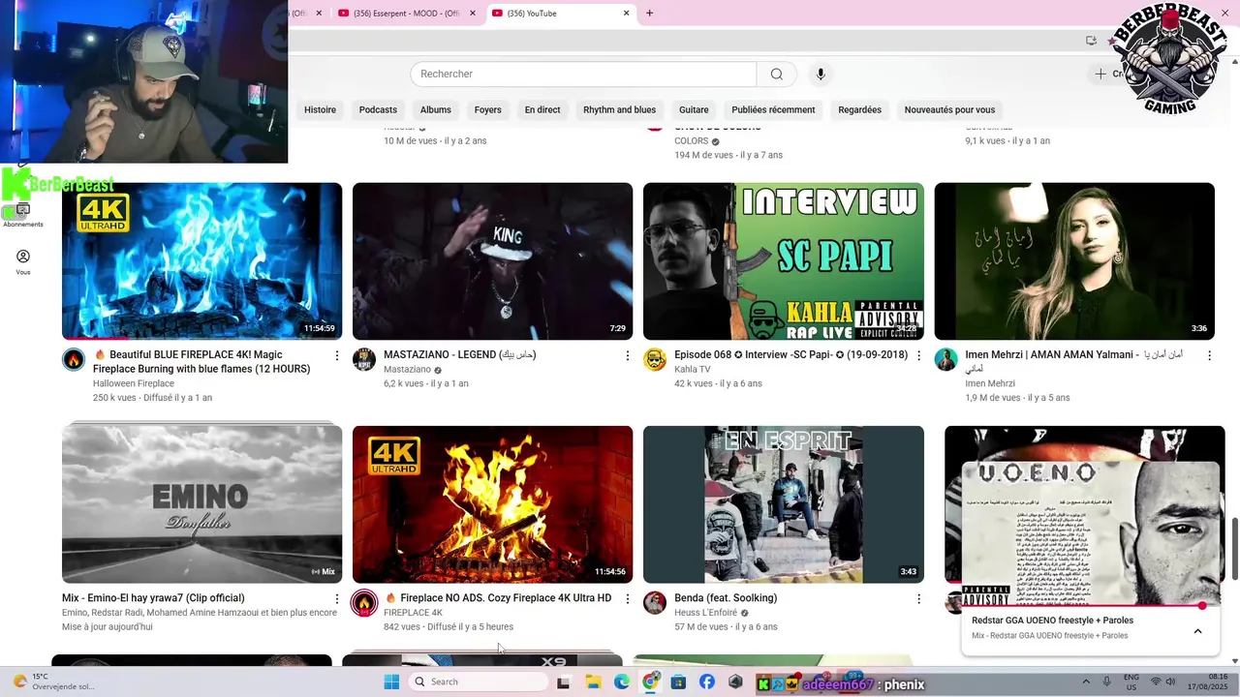The image size is (1240, 697).
Task: Select Publiées récemment filter chip
Action: (x=773, y=109)
